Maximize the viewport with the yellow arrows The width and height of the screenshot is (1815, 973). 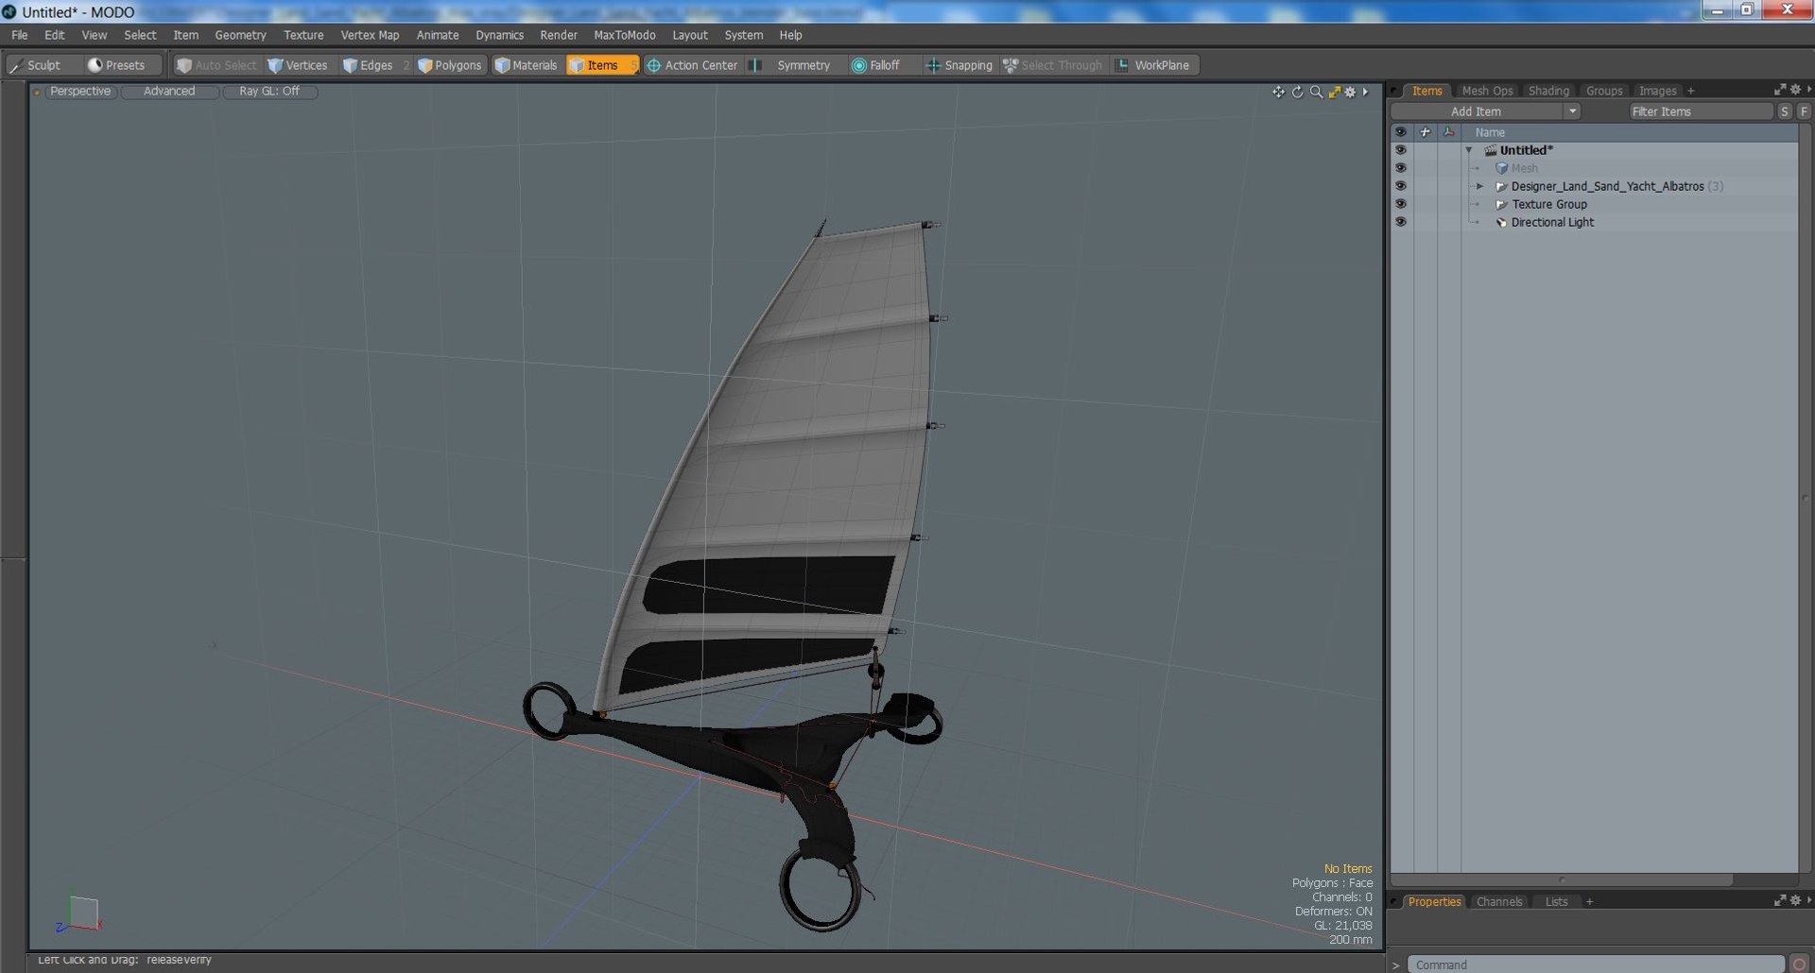point(1334,92)
